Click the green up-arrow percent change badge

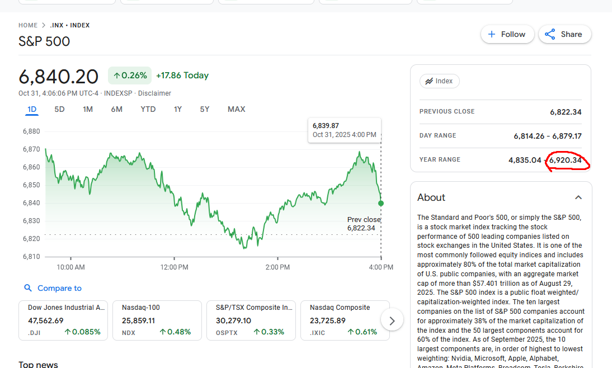(x=130, y=76)
